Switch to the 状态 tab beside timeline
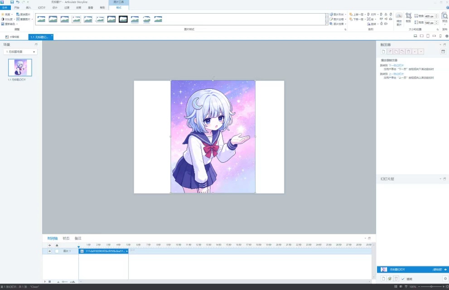Image resolution: width=449 pixels, height=290 pixels. point(66,238)
